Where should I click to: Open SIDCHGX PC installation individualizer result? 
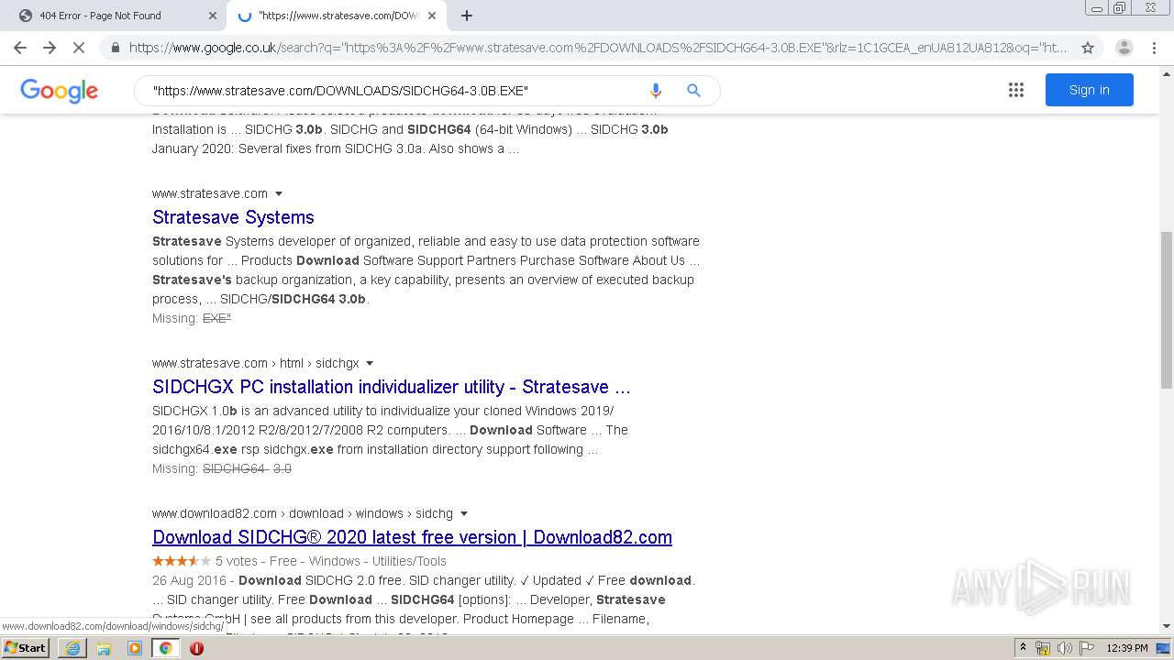392,387
